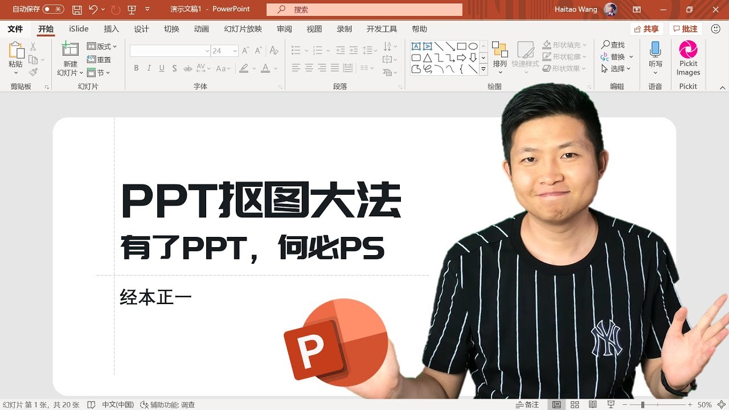Toggle strikethrough abc formatting
The image size is (729, 410).
tap(187, 68)
